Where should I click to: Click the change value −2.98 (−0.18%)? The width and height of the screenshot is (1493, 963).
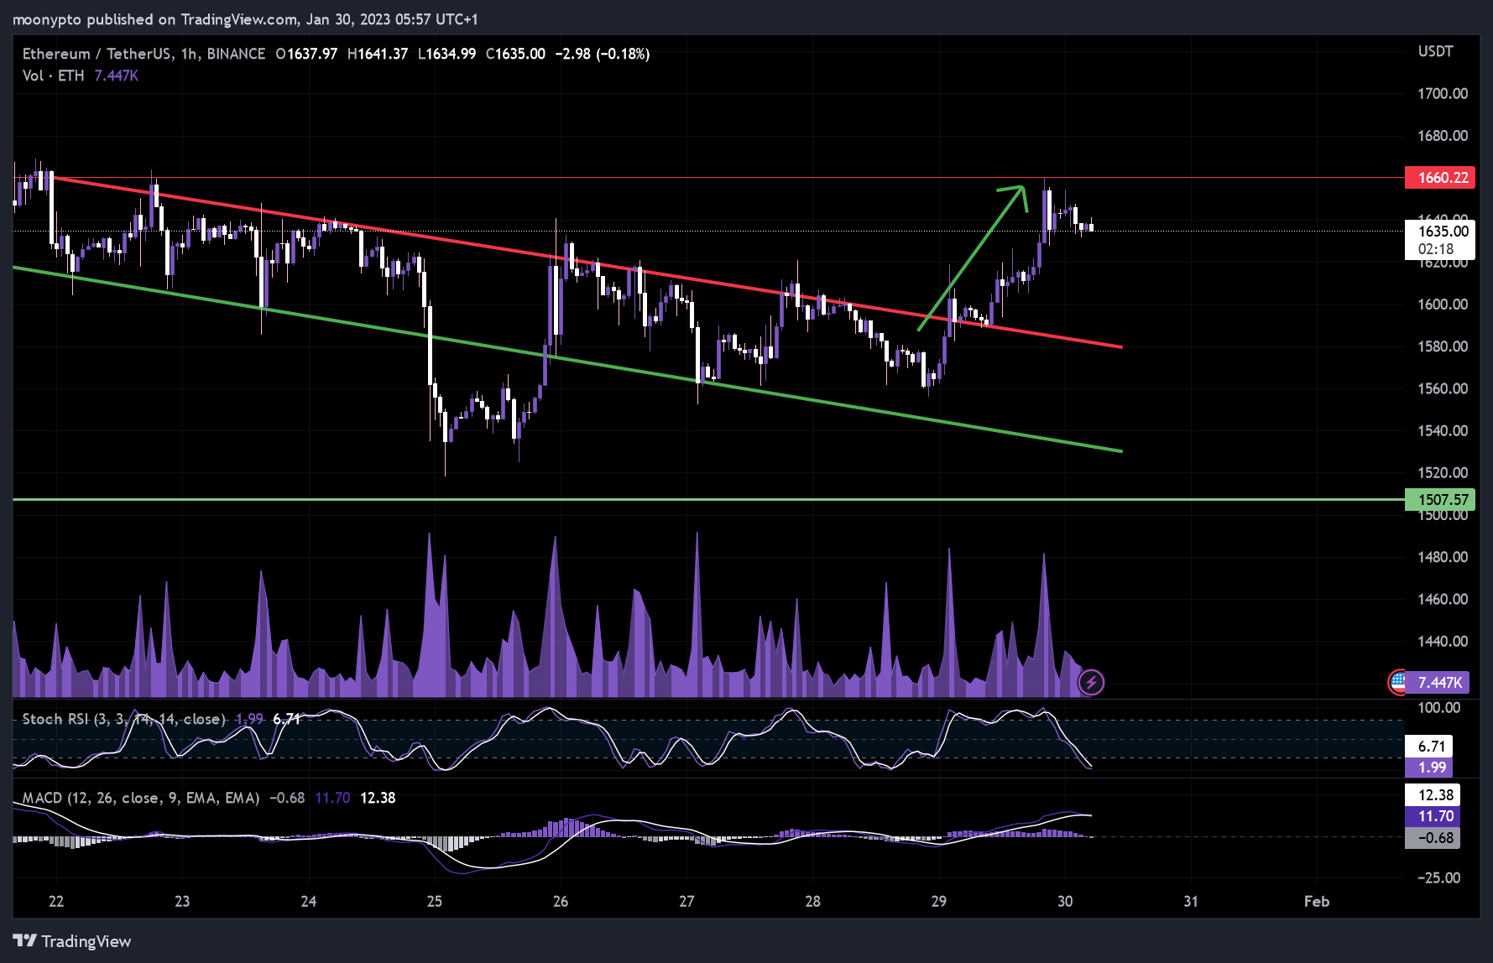(603, 54)
